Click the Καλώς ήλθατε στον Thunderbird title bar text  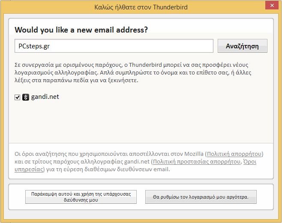coord(141,7)
